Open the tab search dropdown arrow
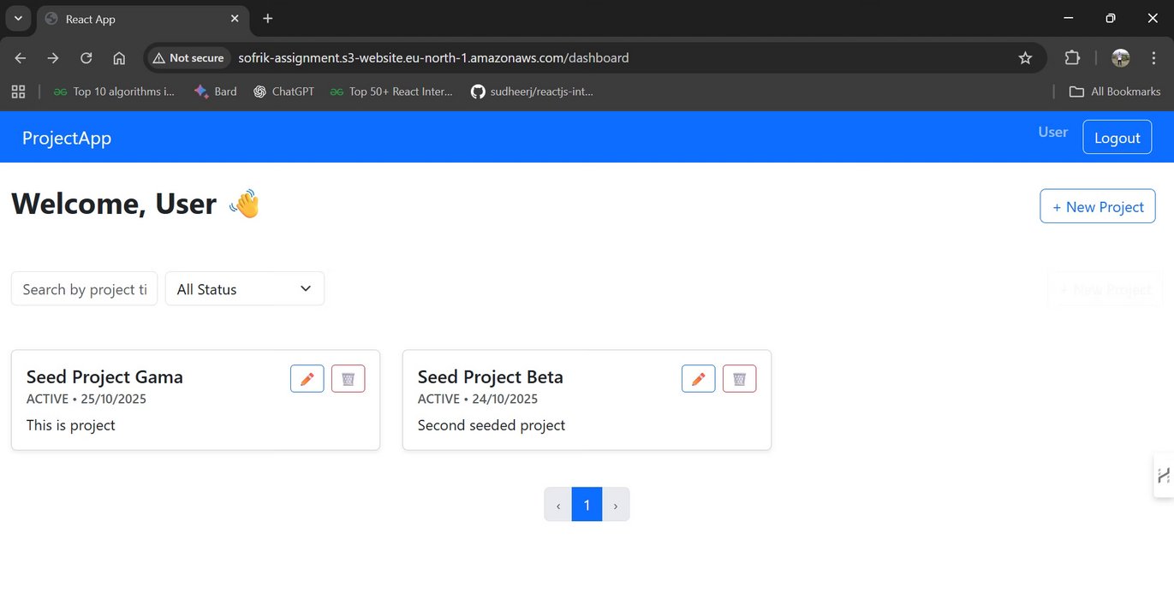Screen dimensions: 1174x616 [x=18, y=19]
